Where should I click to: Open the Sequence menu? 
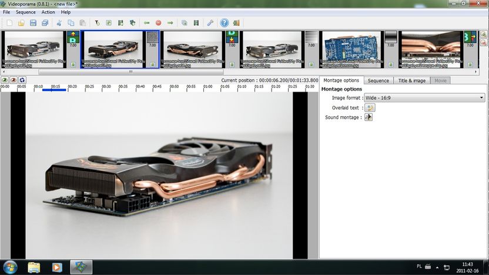pos(26,12)
